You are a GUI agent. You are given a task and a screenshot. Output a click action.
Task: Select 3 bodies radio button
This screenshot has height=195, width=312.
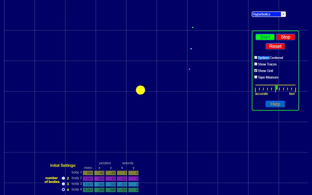tap(64, 184)
